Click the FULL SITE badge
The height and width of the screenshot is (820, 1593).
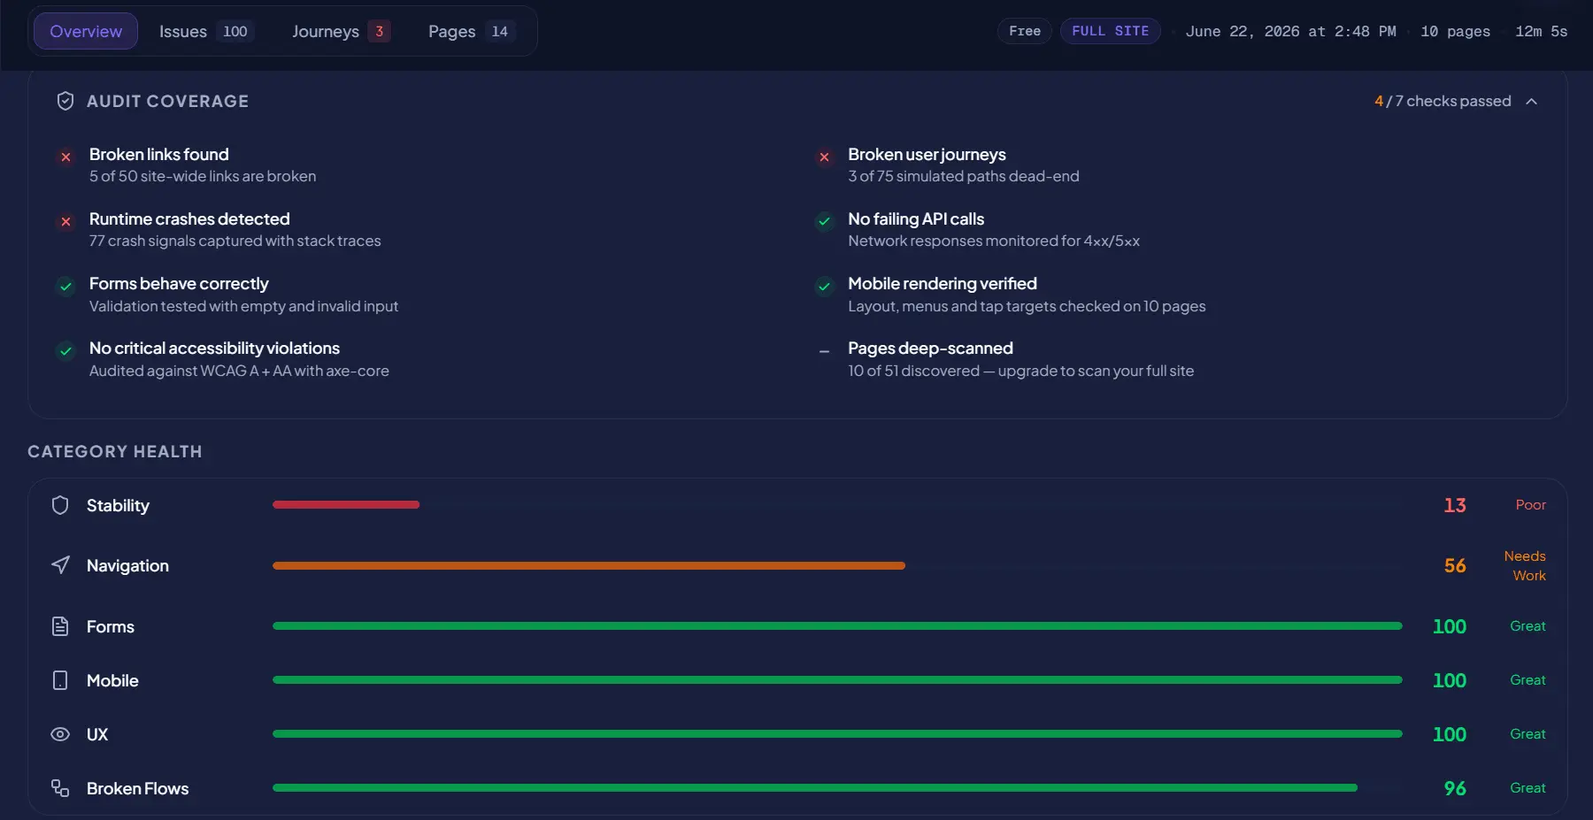(x=1110, y=31)
